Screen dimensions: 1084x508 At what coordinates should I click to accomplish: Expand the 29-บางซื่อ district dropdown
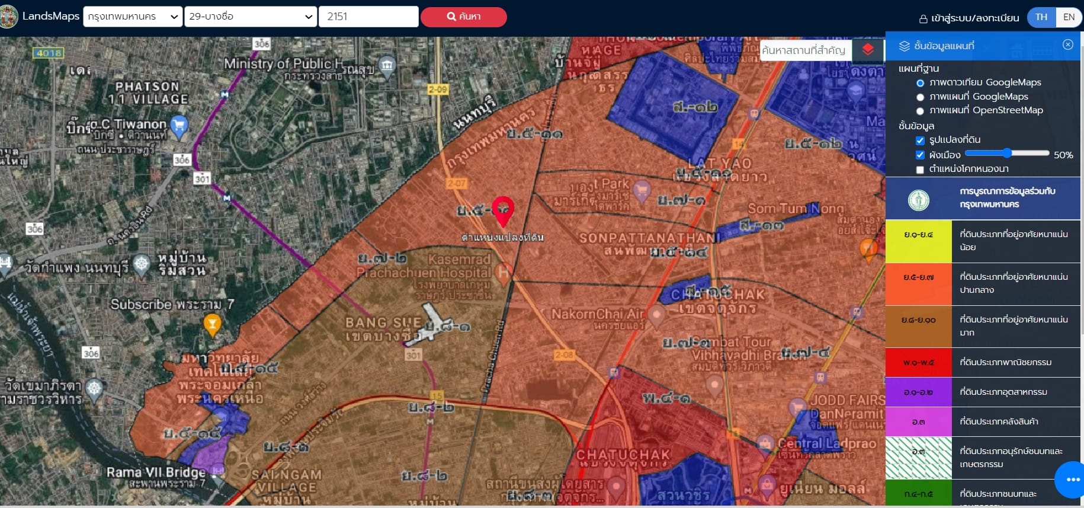tap(250, 17)
